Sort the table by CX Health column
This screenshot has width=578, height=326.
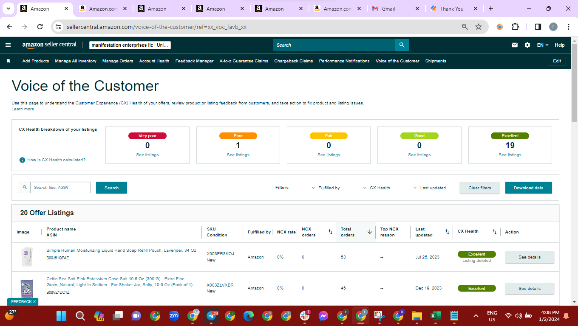(x=494, y=232)
